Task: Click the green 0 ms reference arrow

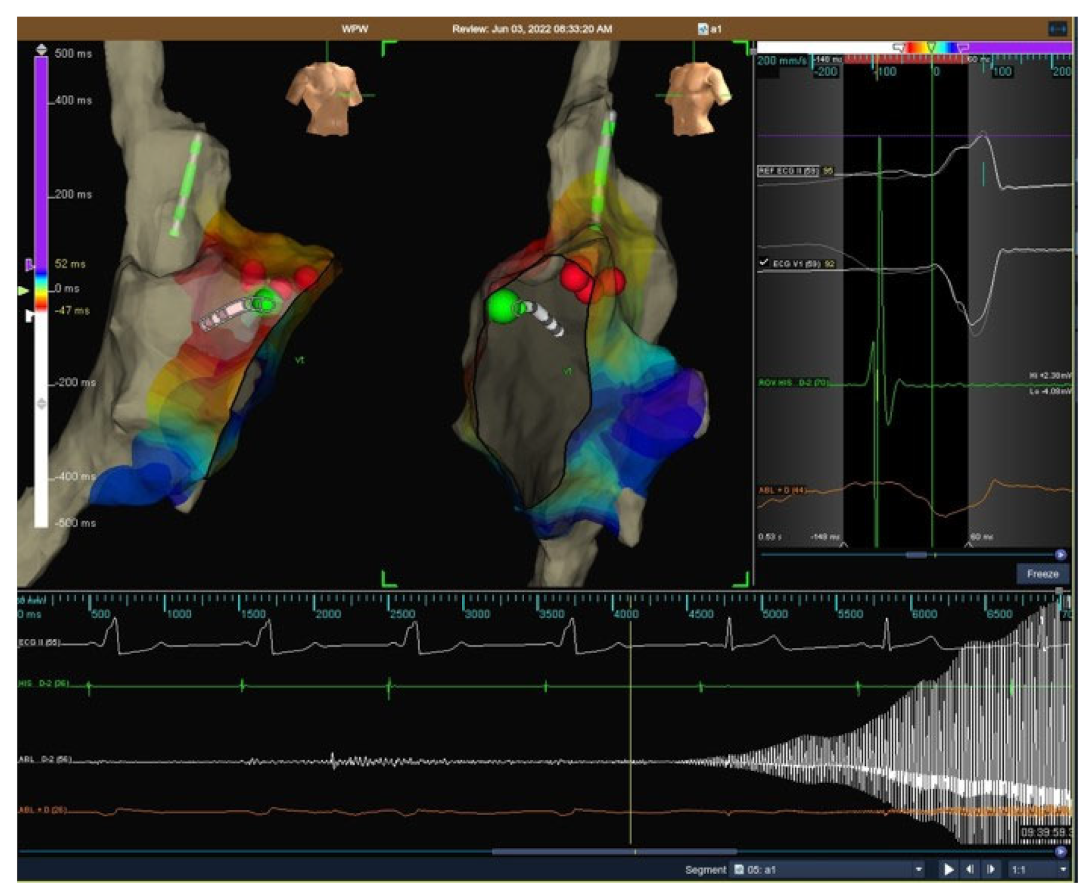Action: (23, 290)
